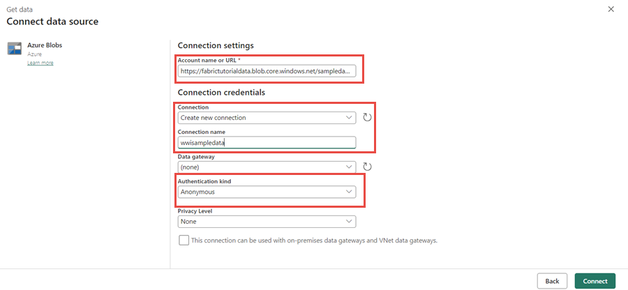
Task: Enable on-premises and VNet gateway checkbox
Action: (184, 241)
